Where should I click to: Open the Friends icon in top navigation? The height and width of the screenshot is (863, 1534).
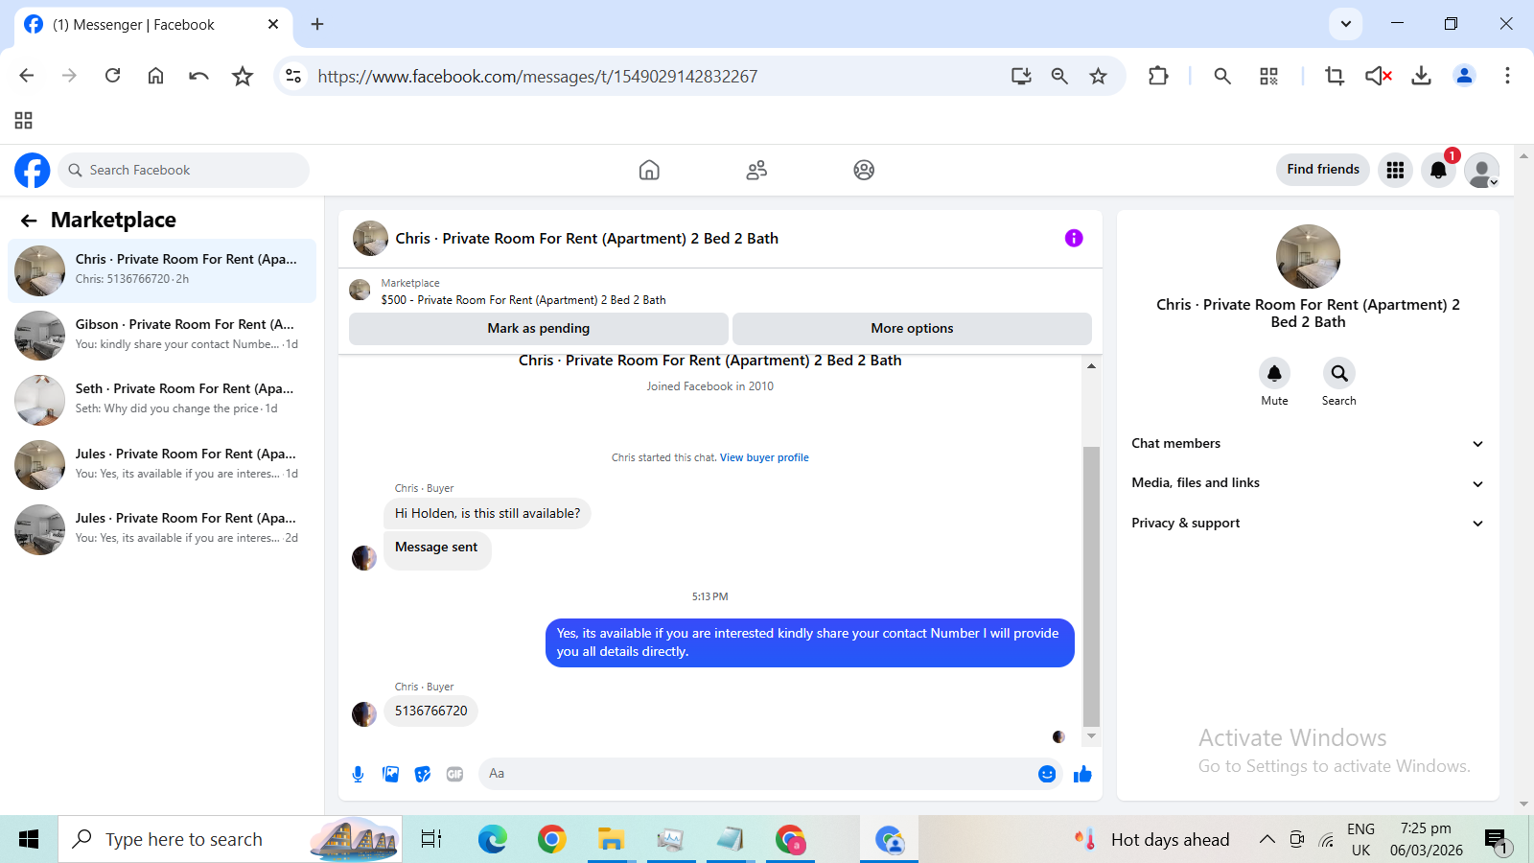click(x=756, y=171)
